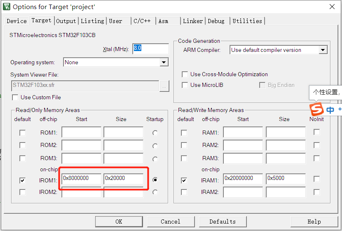Check the ROM1 default checkbox
The width and height of the screenshot is (342, 231).
pyautogui.click(x=23, y=133)
